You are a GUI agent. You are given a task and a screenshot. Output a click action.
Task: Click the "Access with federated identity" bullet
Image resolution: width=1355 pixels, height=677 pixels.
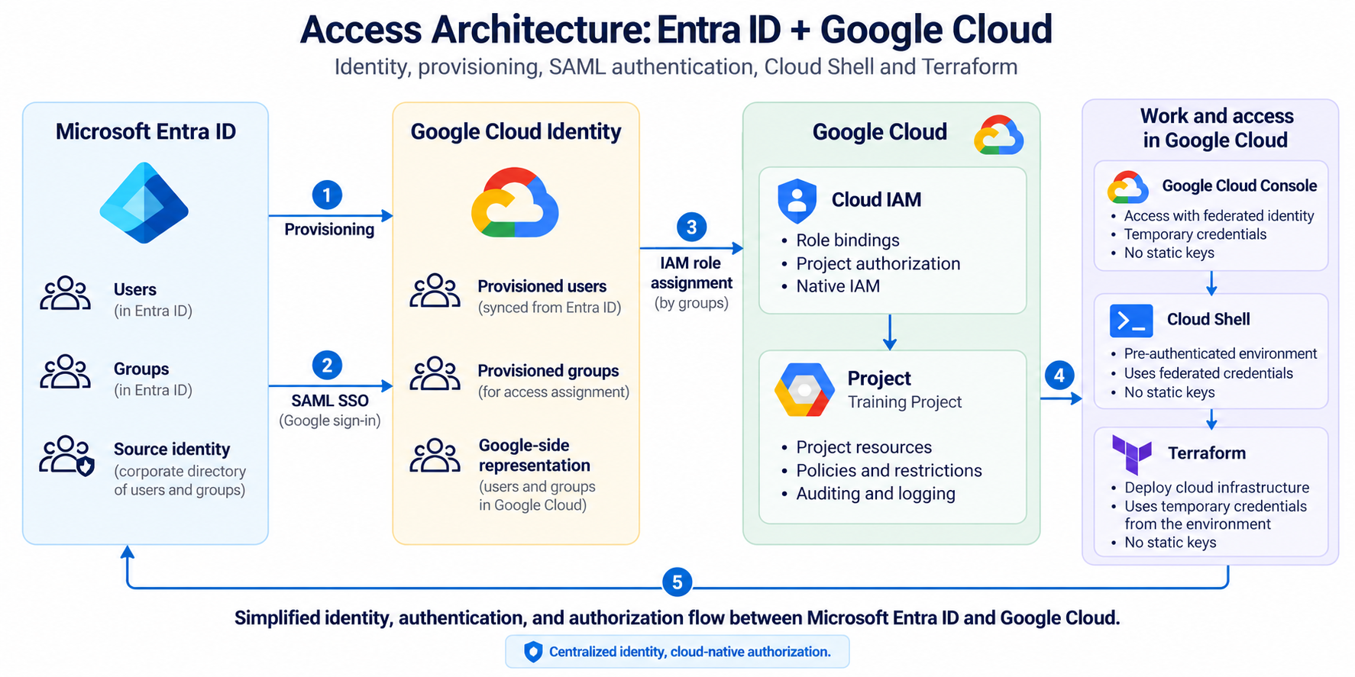1219,216
